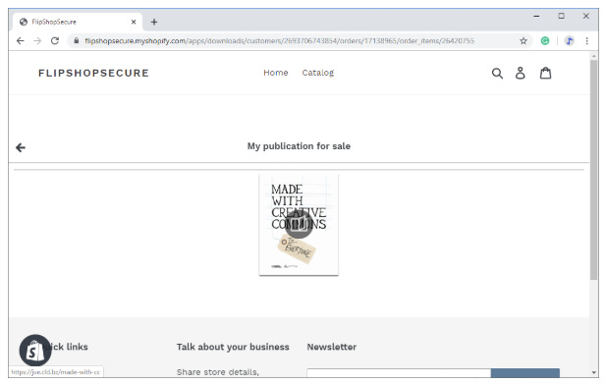
Task: Click the 'Talk about your business' heading
Action: click(x=233, y=347)
